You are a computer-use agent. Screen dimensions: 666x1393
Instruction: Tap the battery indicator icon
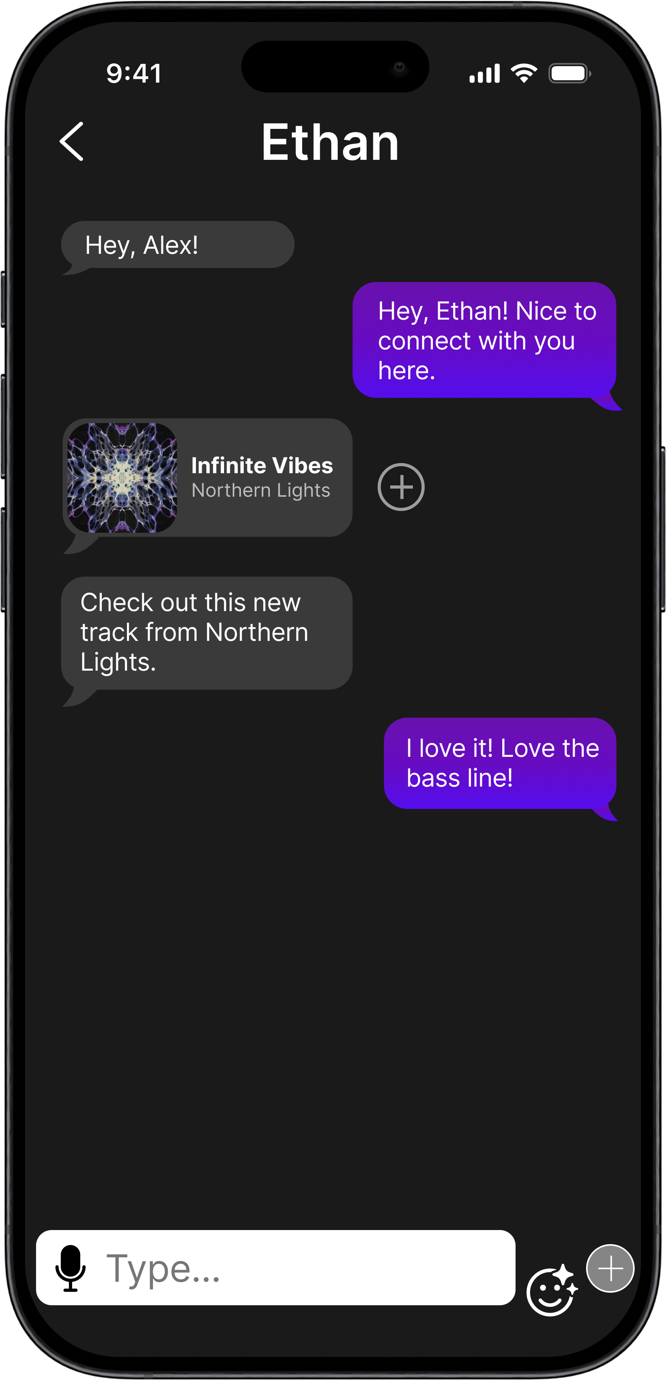coord(570,73)
